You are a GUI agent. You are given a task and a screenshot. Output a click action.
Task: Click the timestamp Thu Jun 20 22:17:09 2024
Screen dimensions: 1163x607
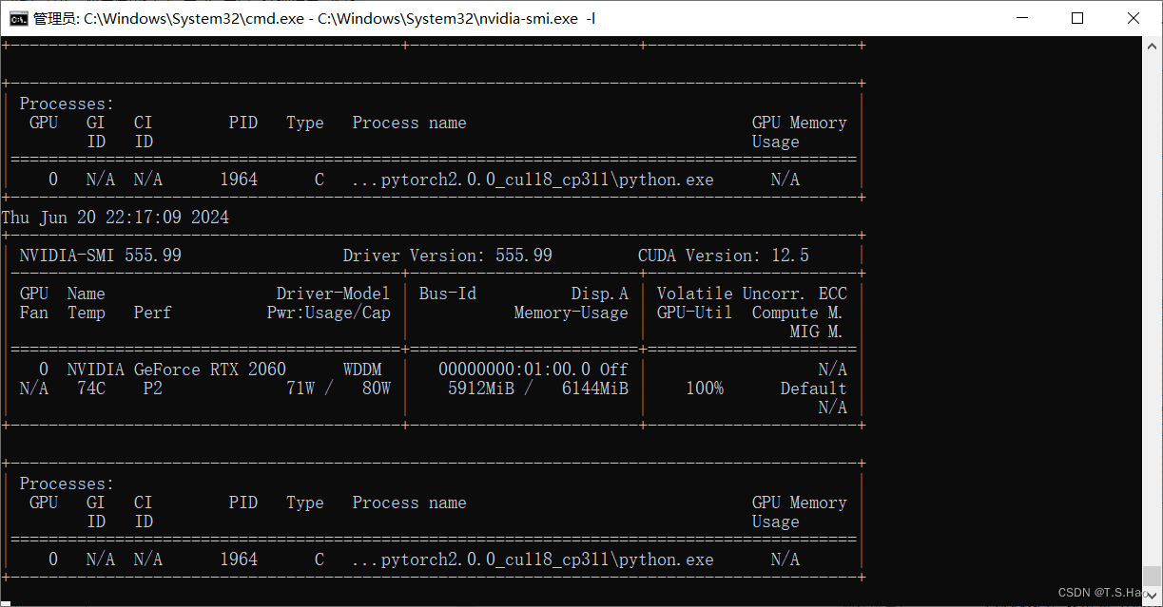[115, 218]
